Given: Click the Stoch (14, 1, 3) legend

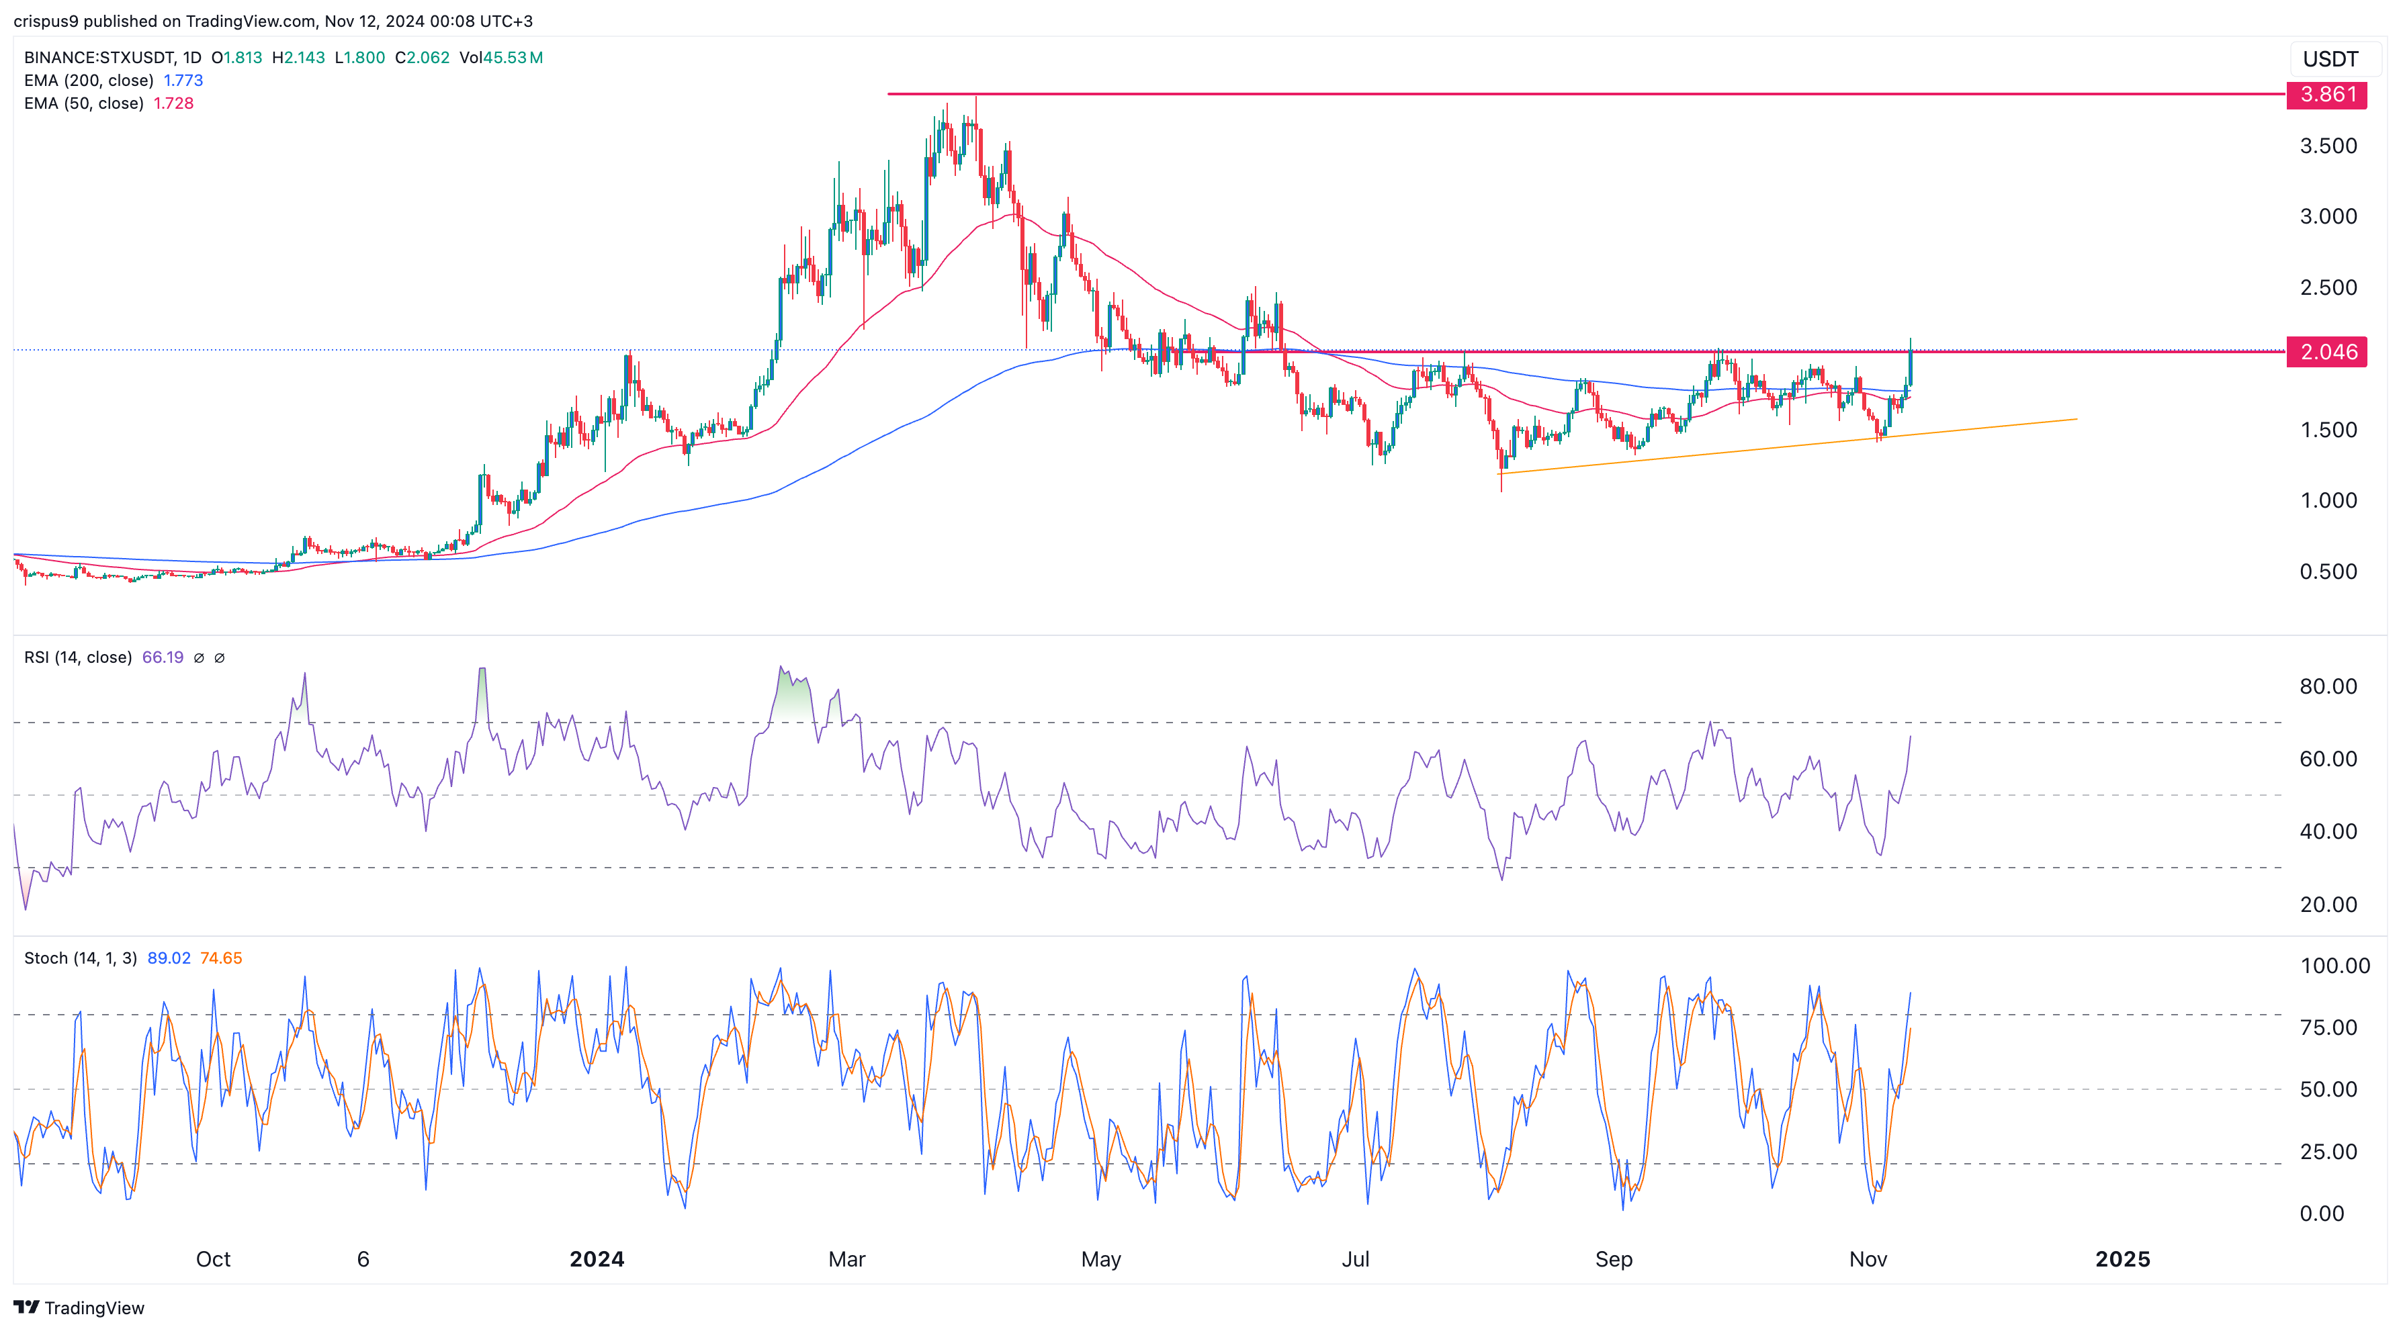Looking at the screenshot, I should point(80,958).
